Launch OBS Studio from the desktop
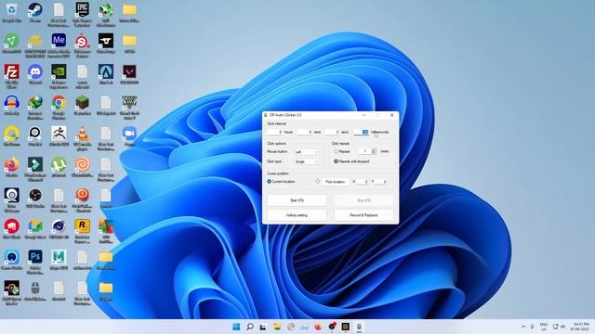 click(x=35, y=199)
